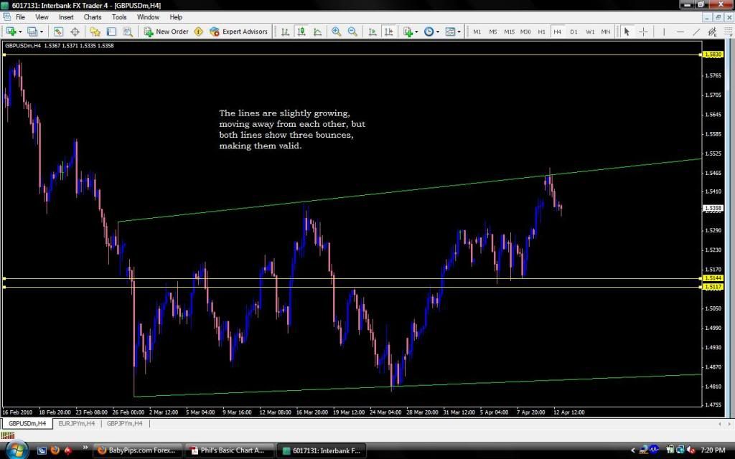Open the Window menu
This screenshot has height=459, width=735.
(148, 17)
